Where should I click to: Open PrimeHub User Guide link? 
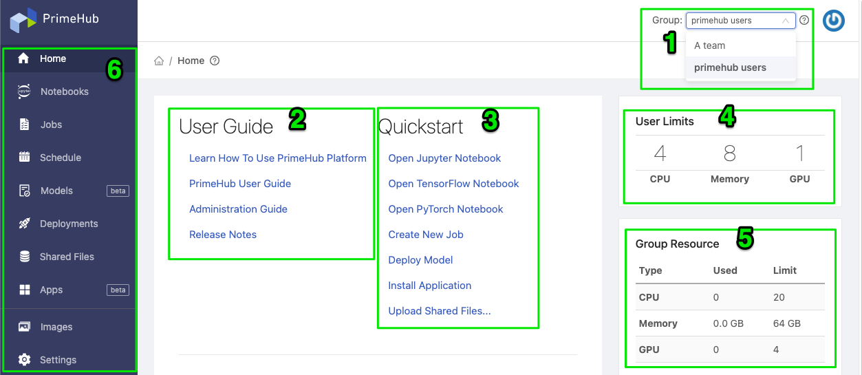(240, 184)
